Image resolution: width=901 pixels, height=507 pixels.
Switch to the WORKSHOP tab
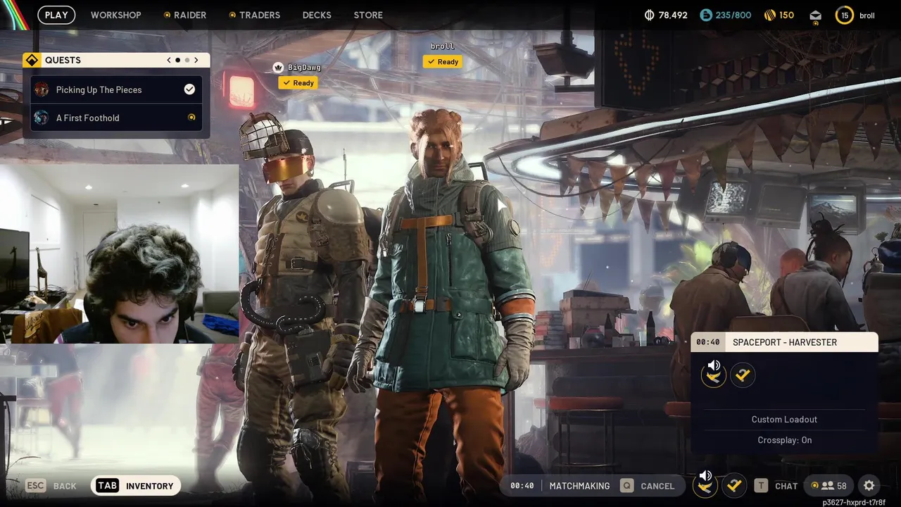point(115,15)
